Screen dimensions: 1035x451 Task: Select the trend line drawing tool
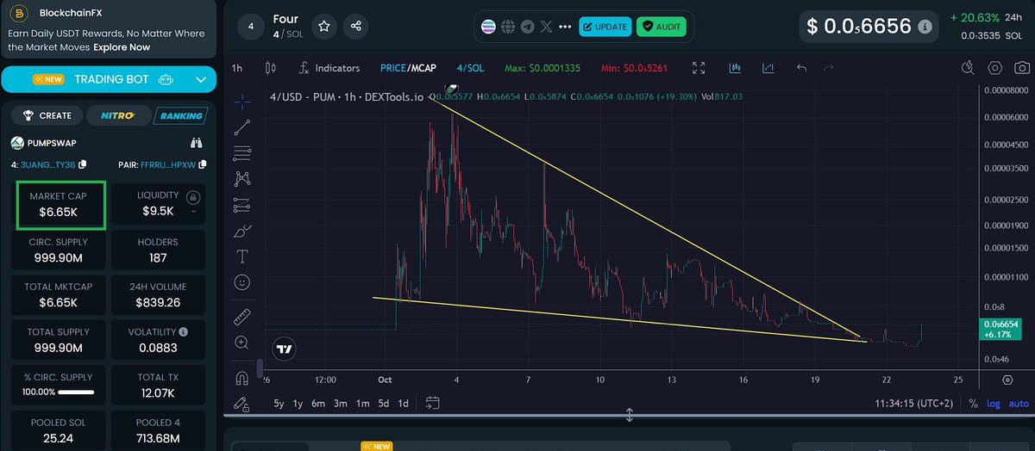point(242,128)
